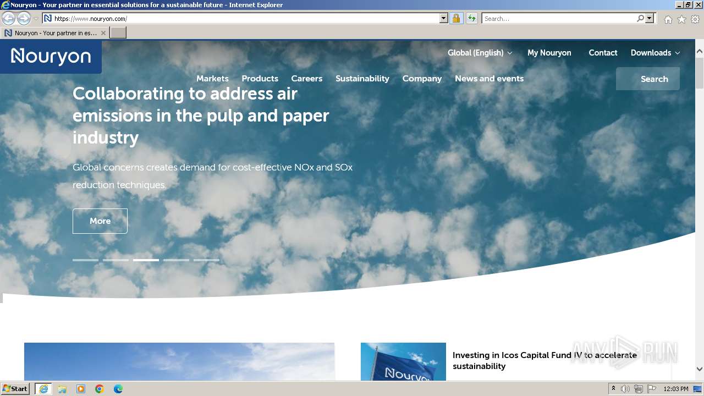Open the Products menu
Viewport: 704px width, 396px height.
[260, 79]
